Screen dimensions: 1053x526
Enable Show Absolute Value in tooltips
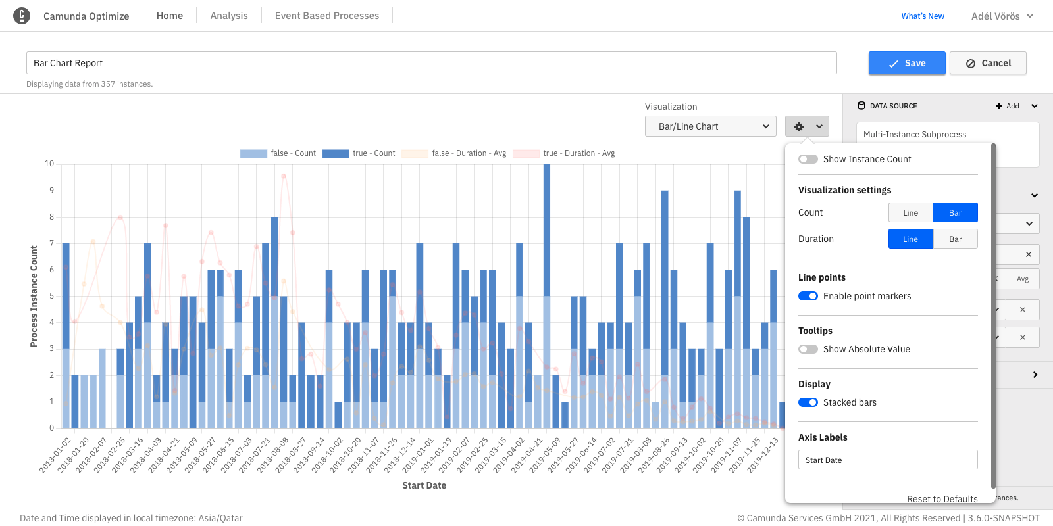pos(808,349)
